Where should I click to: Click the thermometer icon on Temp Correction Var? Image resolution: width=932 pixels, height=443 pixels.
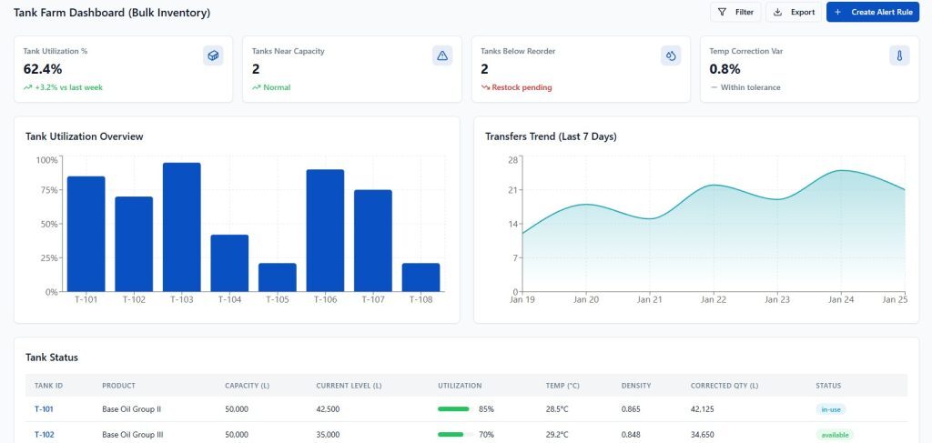899,55
